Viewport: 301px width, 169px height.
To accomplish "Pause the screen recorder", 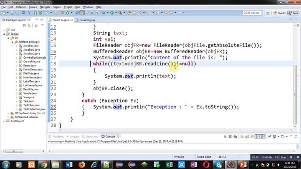I will click(x=291, y=157).
